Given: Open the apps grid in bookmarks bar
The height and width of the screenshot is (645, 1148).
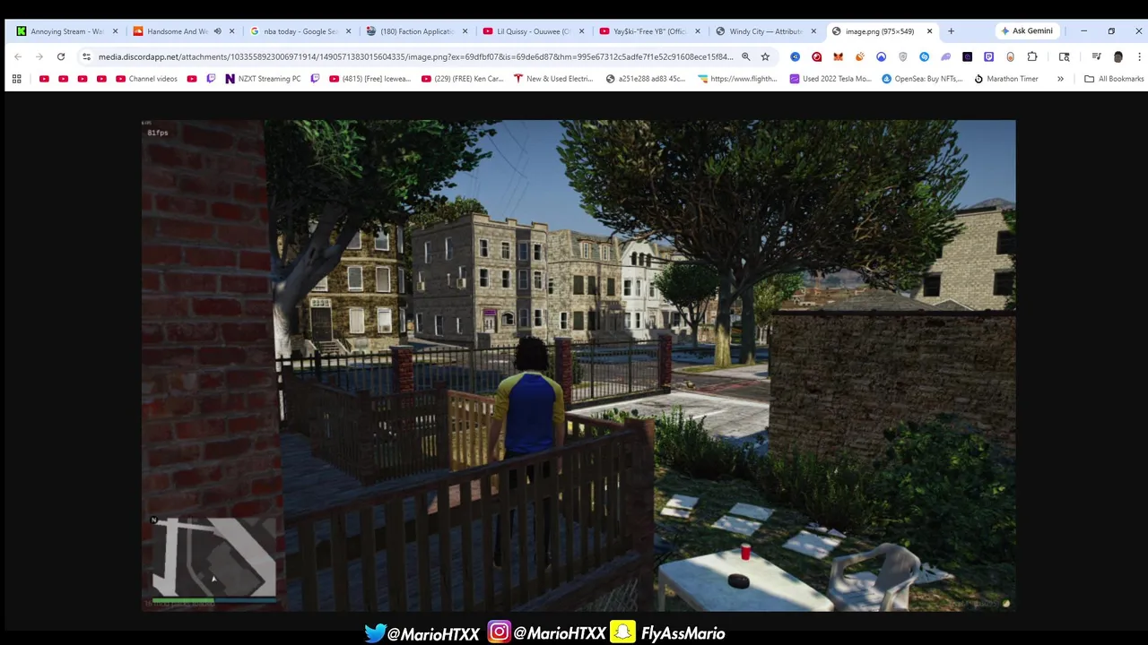Looking at the screenshot, I should [x=16, y=79].
